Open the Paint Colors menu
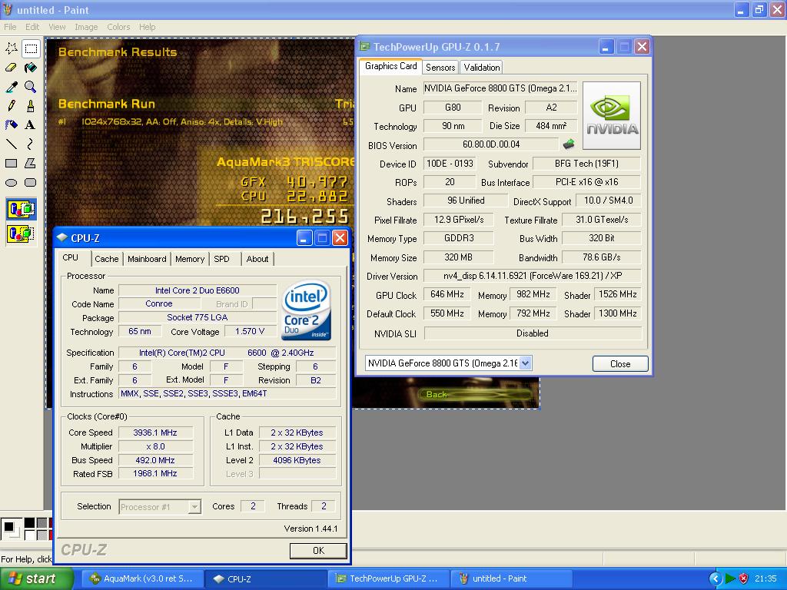 point(118,27)
